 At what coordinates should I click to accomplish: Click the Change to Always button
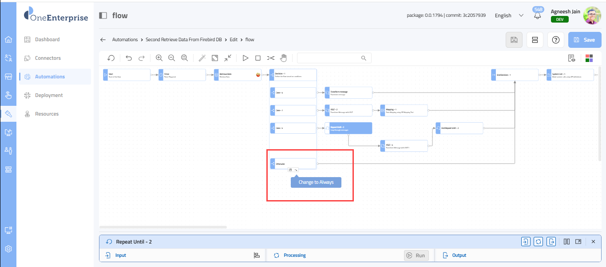(316, 182)
